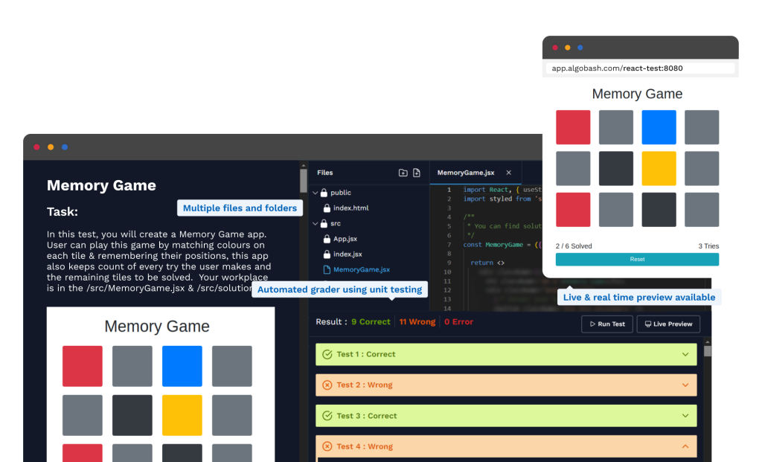Screen dimensions: 762x462
Task: Click the lock icon next to public folder
Action: [x=324, y=192]
